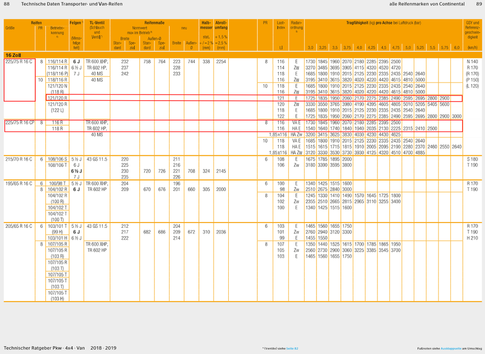
Task: Click speed reference 'N 140'
Action: pos(472,62)
